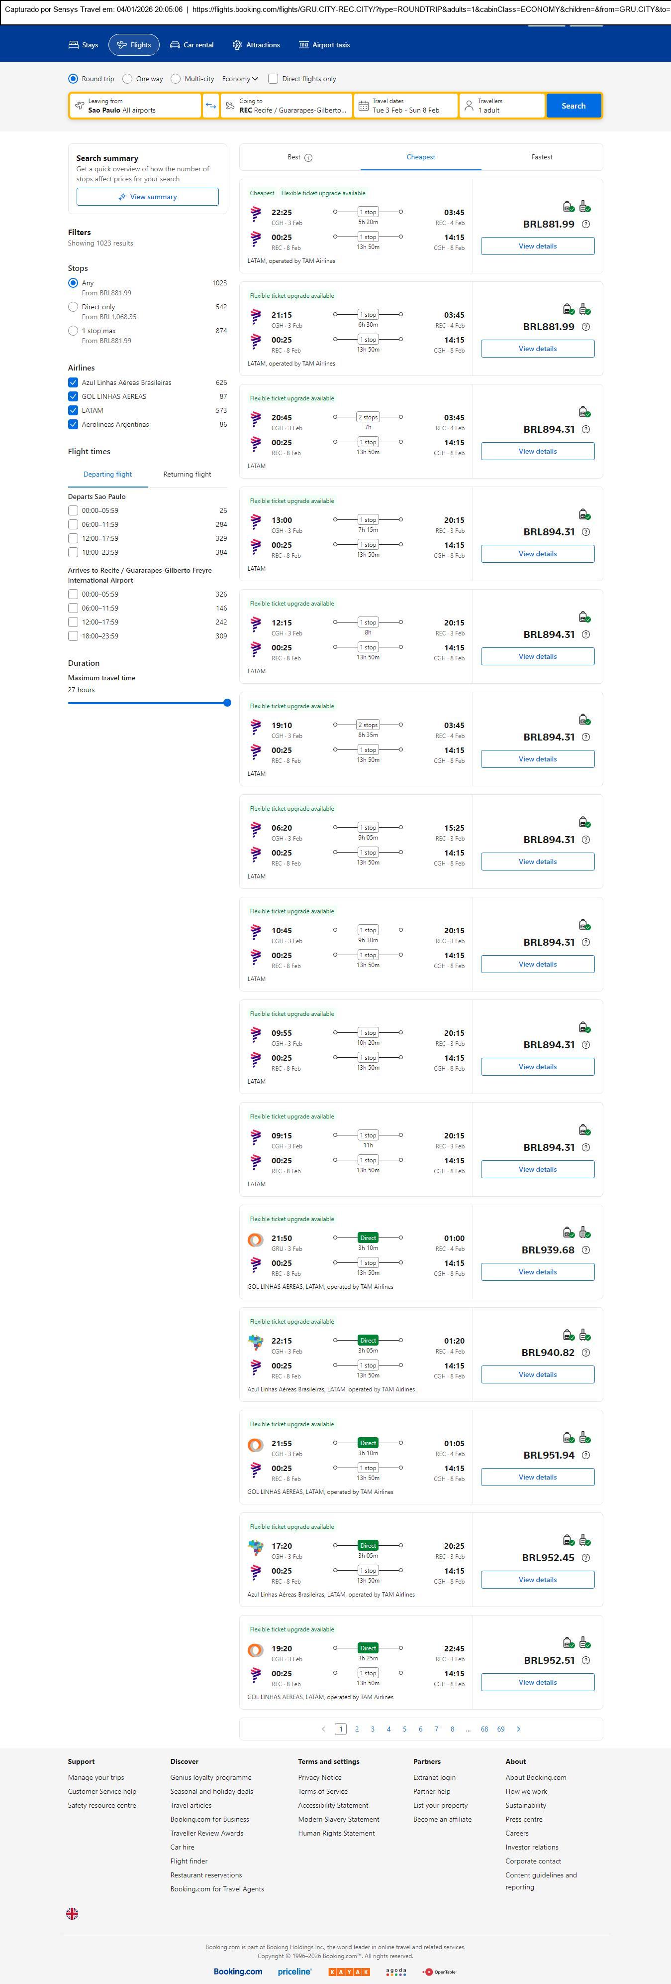
Task: Click the maximum travel time slider handle
Action: (x=227, y=702)
